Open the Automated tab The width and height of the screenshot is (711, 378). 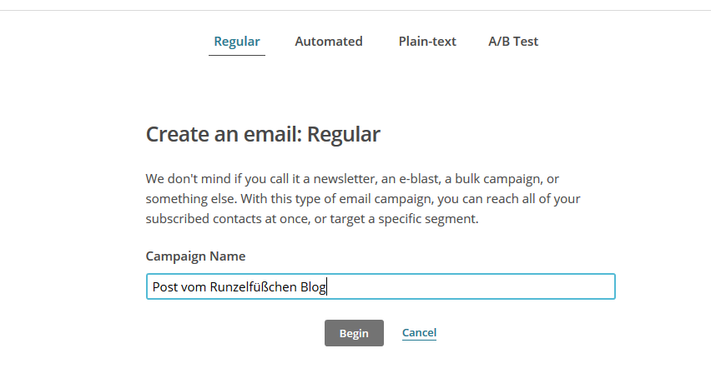click(329, 42)
